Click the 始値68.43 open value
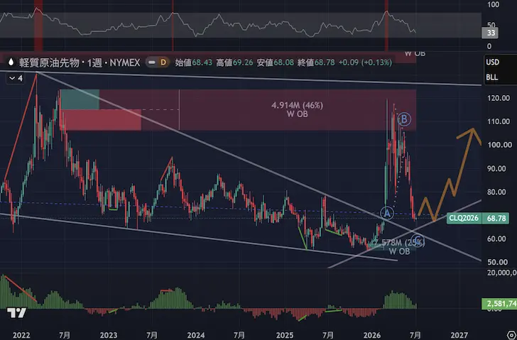The height and width of the screenshot is (340, 517). [x=194, y=62]
